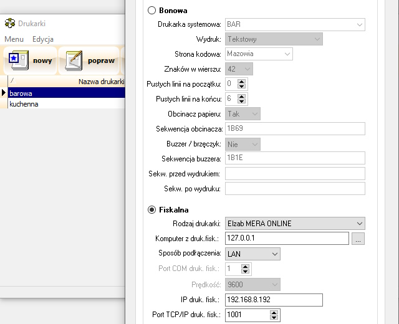This screenshot has height=324, width=399.
Task: Click the browse button next to 127.0.0.1
Action: pyautogui.click(x=358, y=238)
